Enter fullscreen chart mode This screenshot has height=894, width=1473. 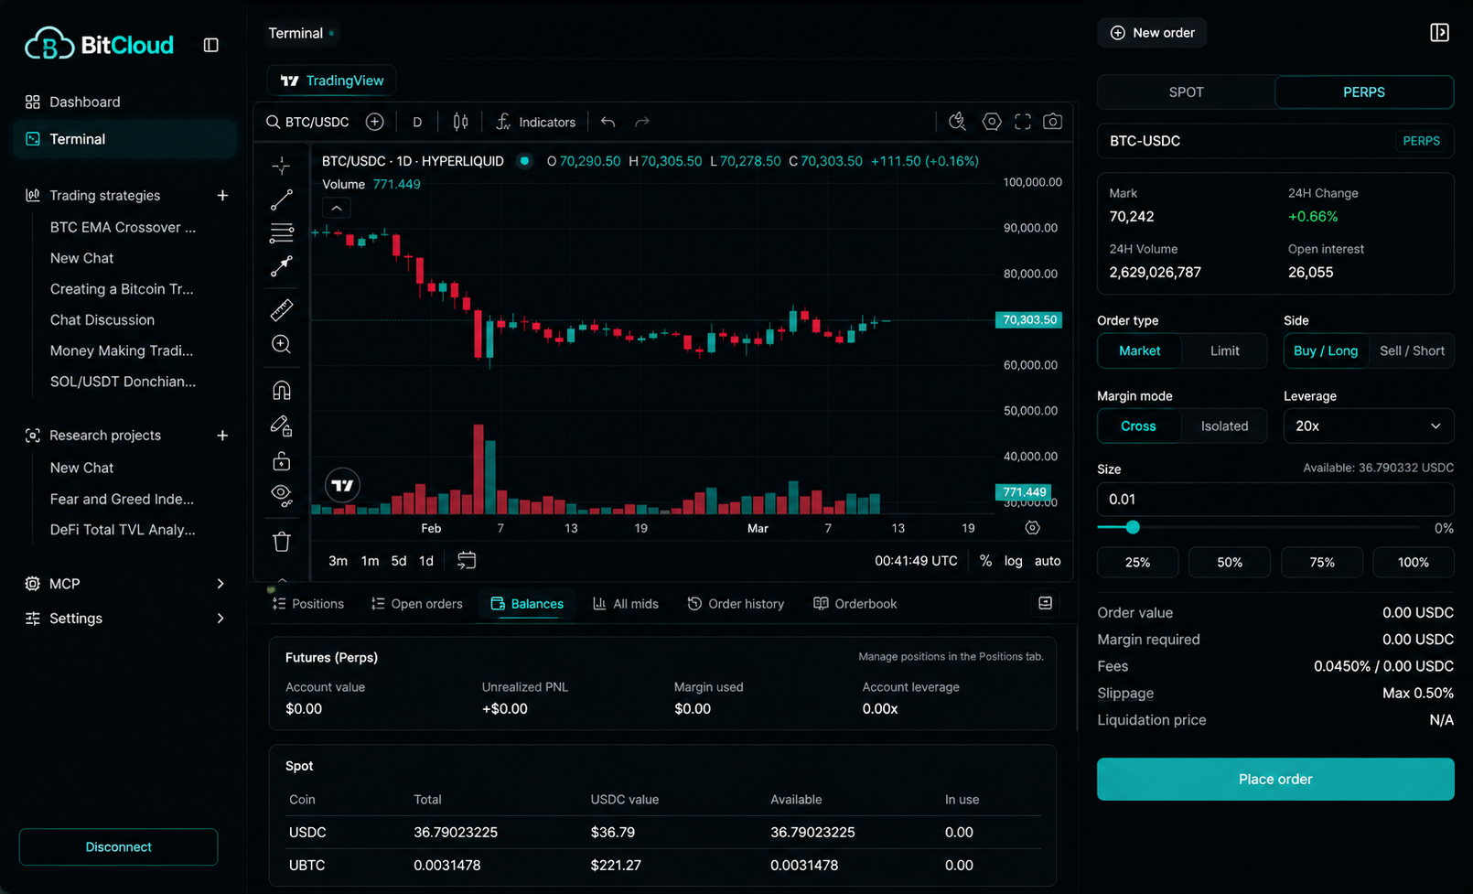coord(1023,122)
